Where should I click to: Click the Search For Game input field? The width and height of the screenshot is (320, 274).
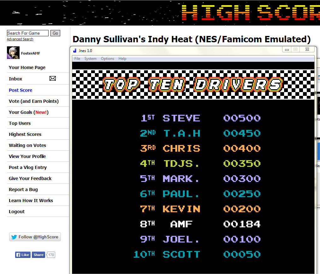pos(28,33)
